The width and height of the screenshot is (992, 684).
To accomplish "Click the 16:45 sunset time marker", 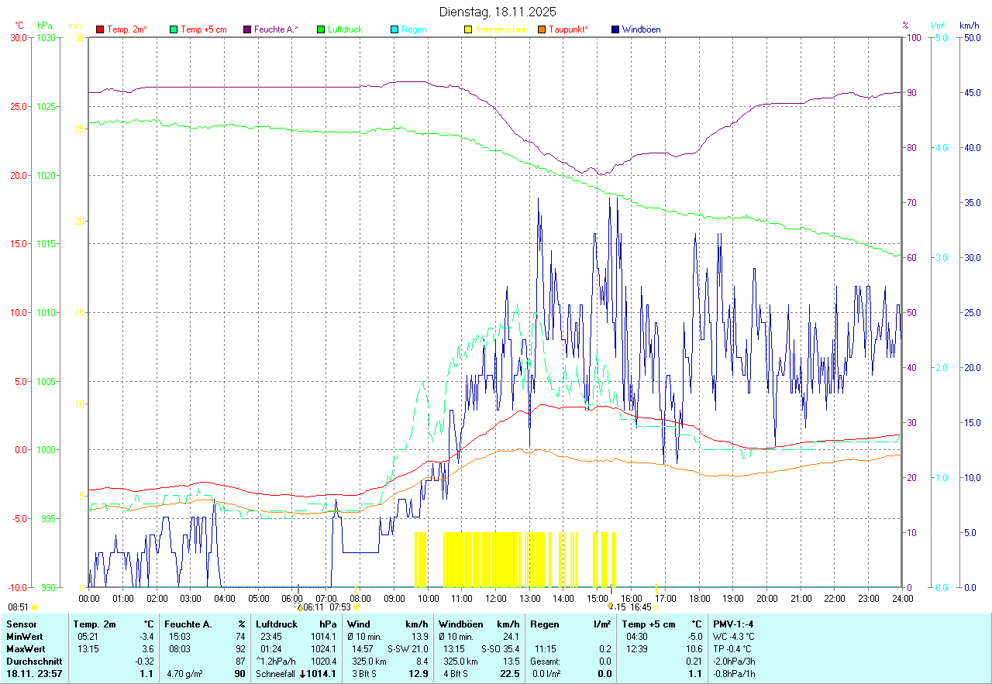I will [x=640, y=607].
